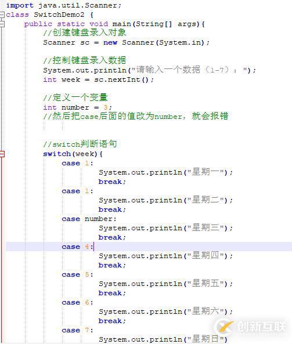Click the println 星期三 line

tap(166, 228)
